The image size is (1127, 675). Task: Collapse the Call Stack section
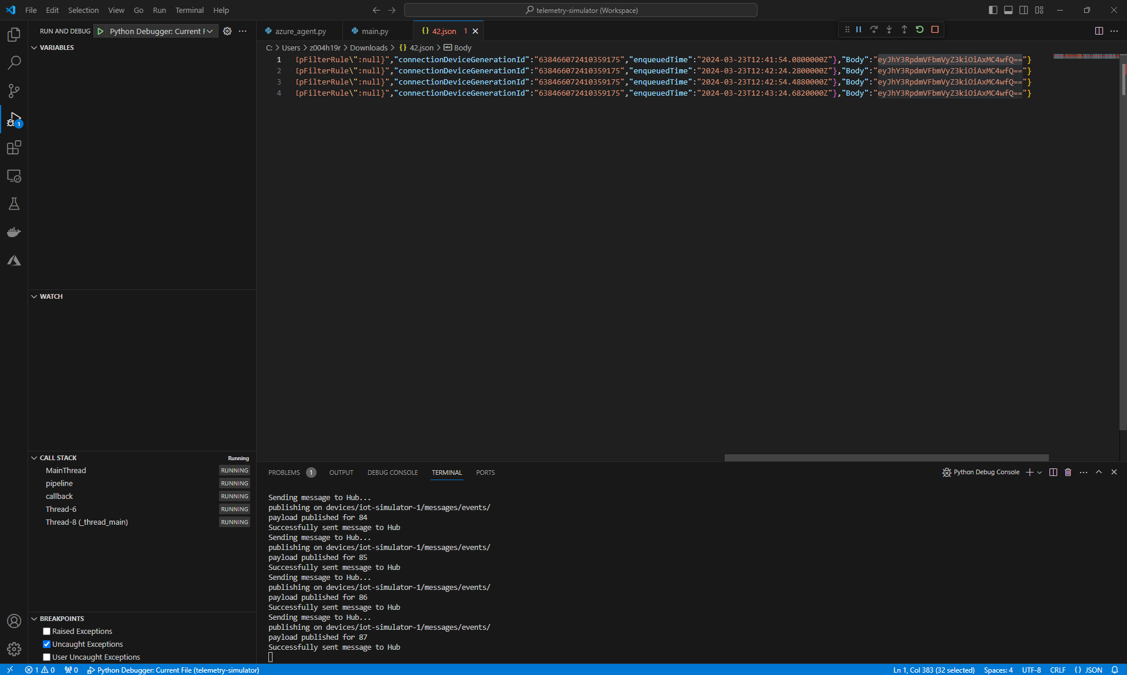(x=33, y=457)
